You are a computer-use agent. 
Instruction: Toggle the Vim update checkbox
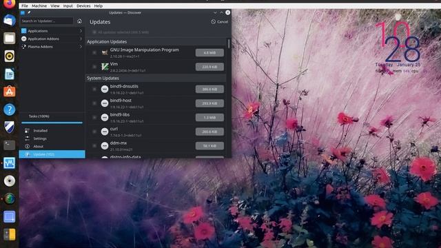point(94,67)
